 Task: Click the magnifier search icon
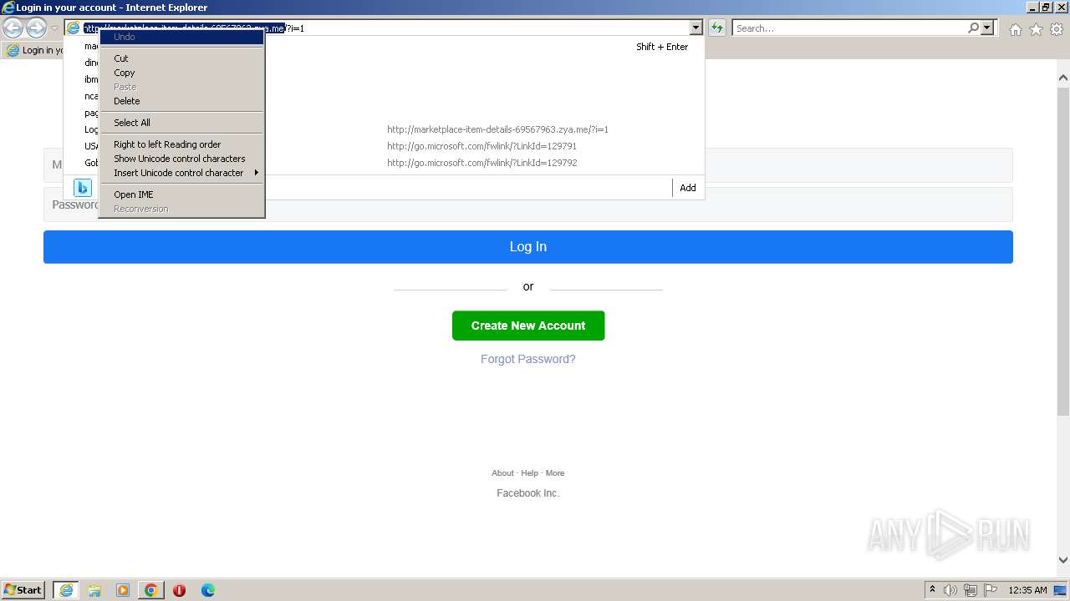[973, 28]
